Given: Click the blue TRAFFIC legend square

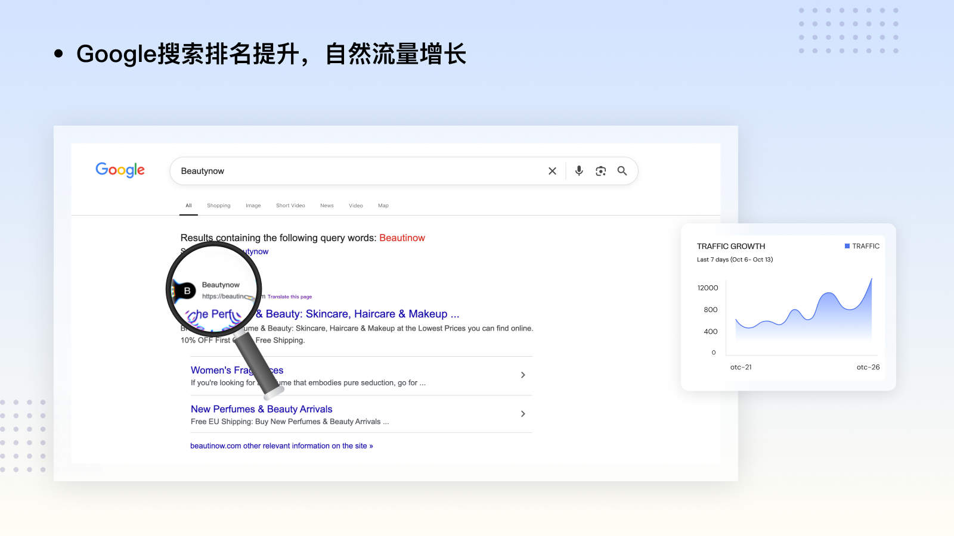Looking at the screenshot, I should point(847,246).
